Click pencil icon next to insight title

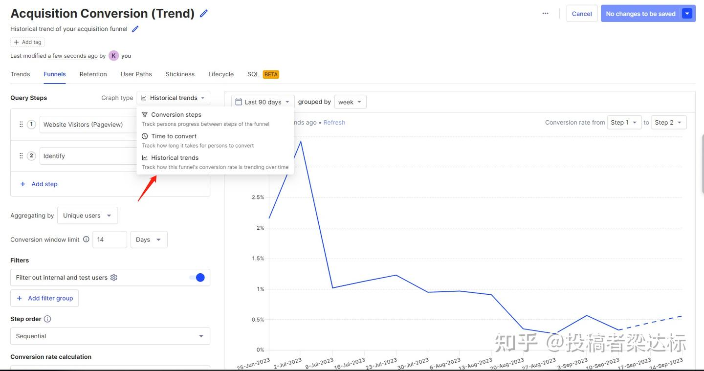[x=204, y=14]
